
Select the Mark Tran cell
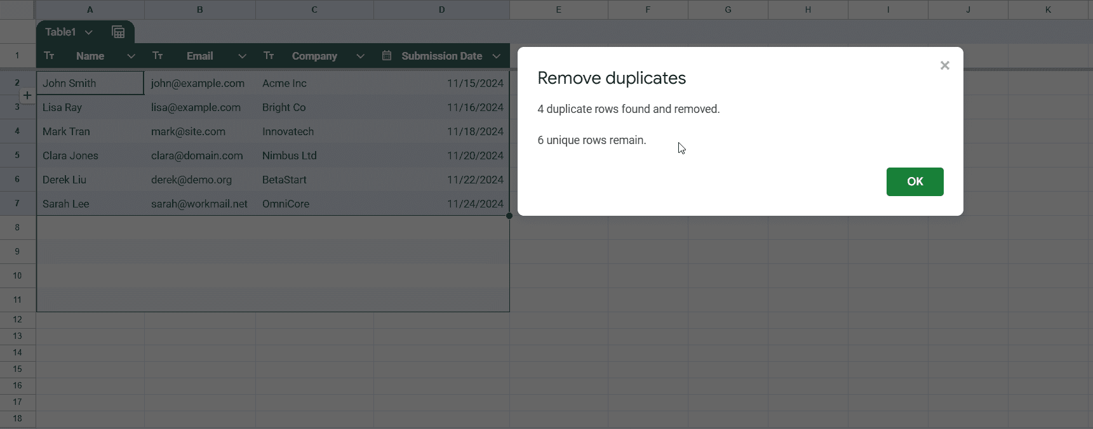tap(90, 131)
